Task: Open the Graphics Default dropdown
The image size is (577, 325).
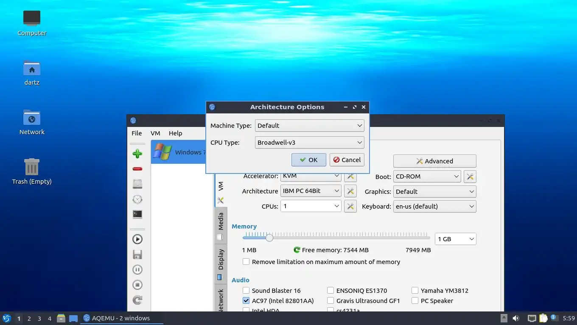Action: 434,192
